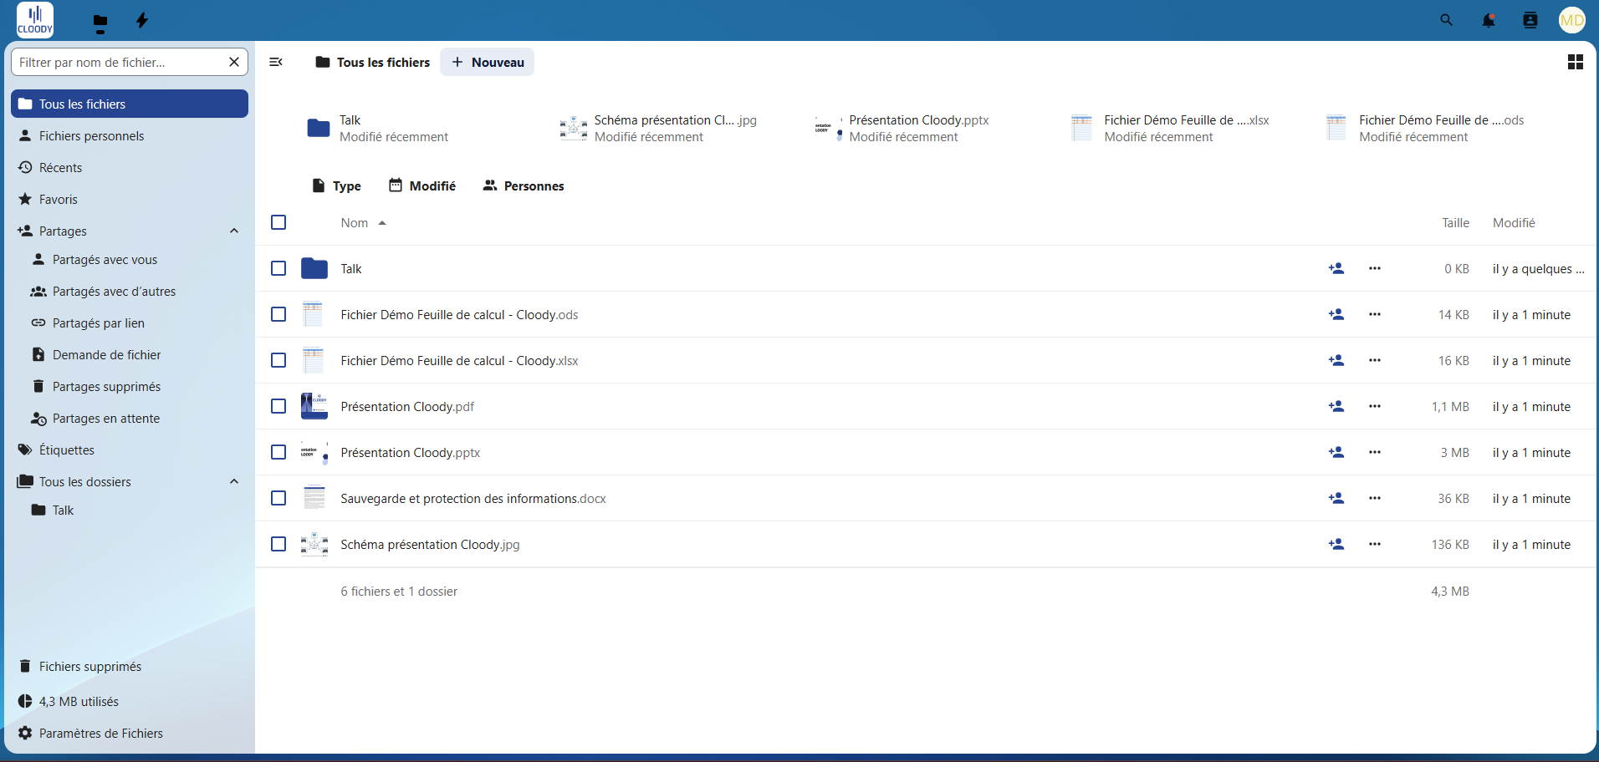Open actions menu for Cloody.xlsx file

click(x=1375, y=360)
